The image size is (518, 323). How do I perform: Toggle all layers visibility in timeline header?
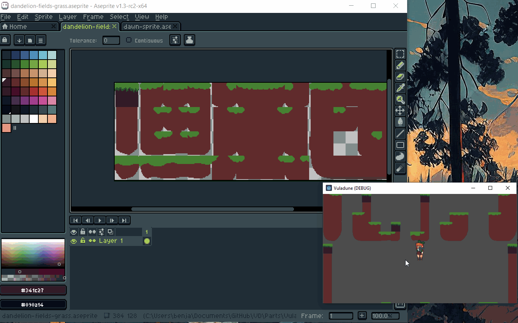74,232
